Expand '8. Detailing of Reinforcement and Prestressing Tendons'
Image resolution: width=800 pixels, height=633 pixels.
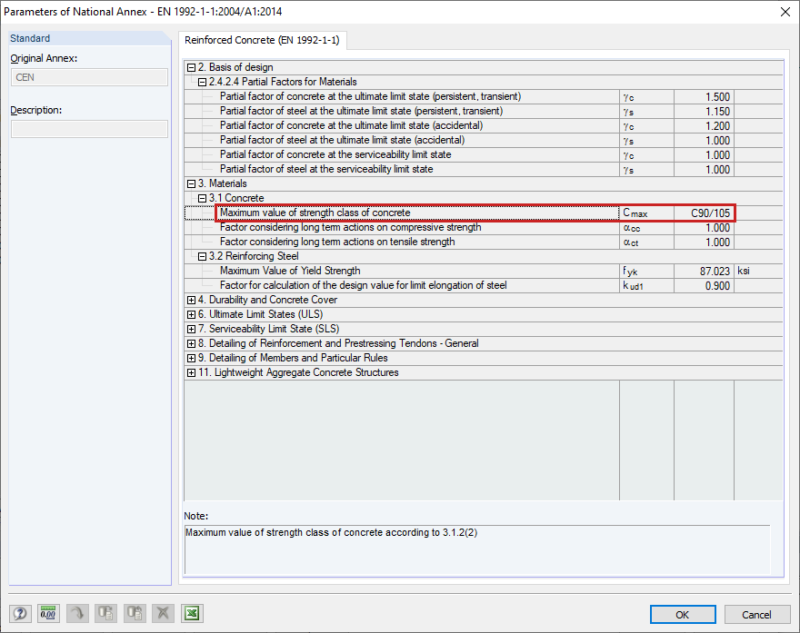tap(191, 343)
